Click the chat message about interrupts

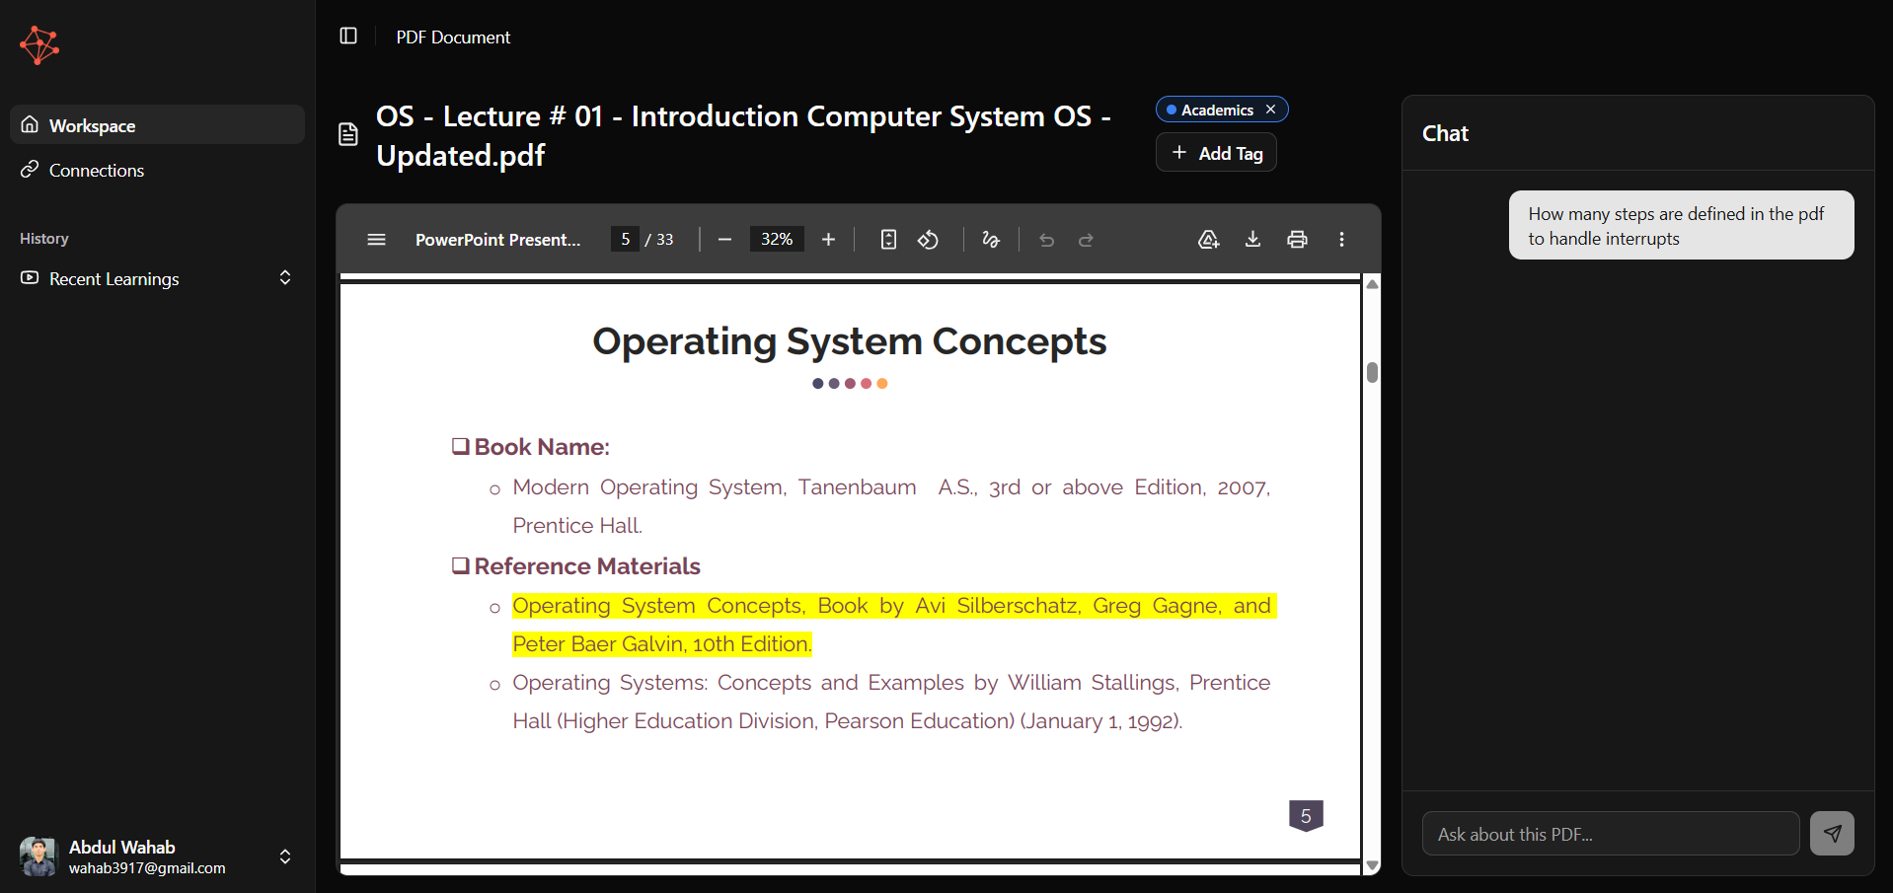(x=1681, y=225)
